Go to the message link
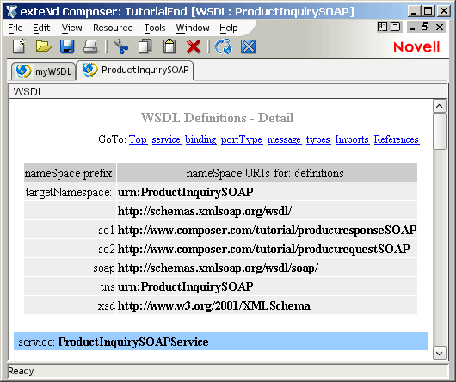 (284, 139)
